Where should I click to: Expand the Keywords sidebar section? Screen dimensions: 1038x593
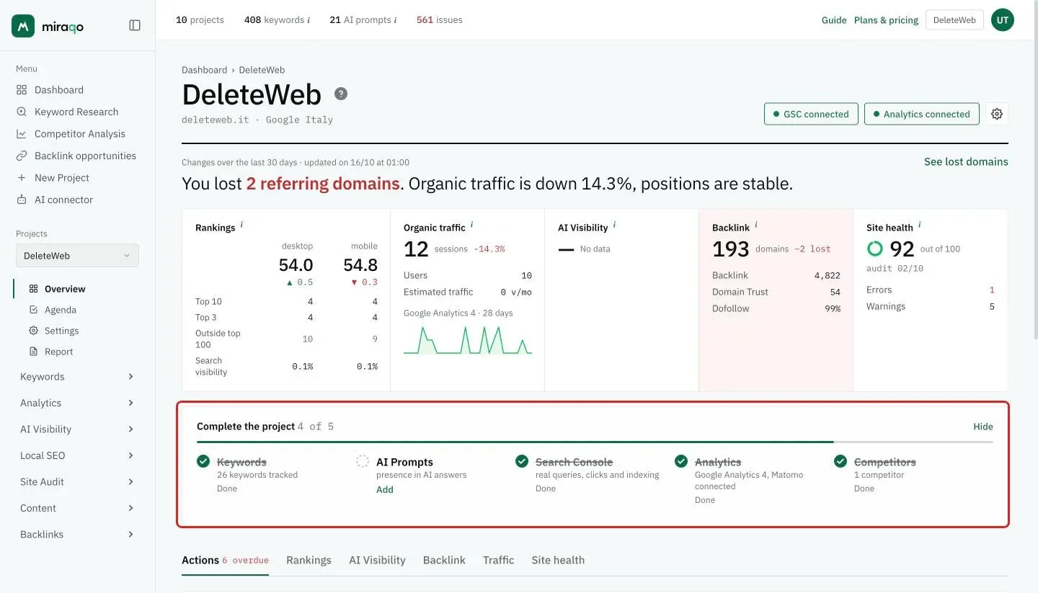(77, 377)
